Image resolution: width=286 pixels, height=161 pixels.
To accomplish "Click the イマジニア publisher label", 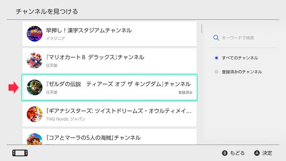I will (55, 38).
